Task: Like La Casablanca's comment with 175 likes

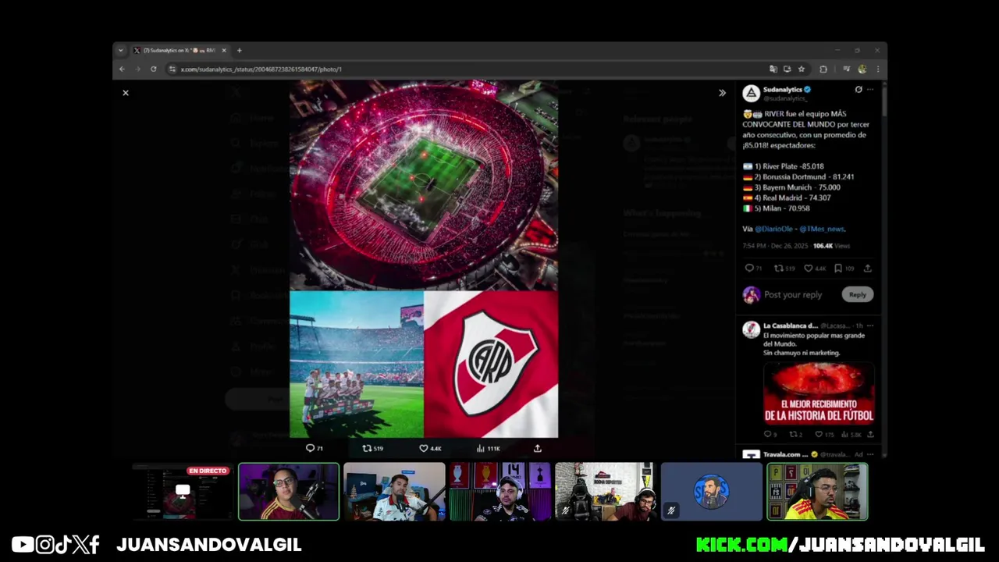Action: (824, 435)
